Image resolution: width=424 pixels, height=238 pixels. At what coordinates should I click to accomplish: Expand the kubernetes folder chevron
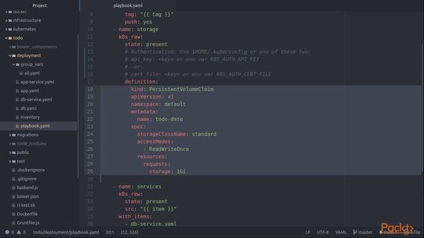[6, 29]
